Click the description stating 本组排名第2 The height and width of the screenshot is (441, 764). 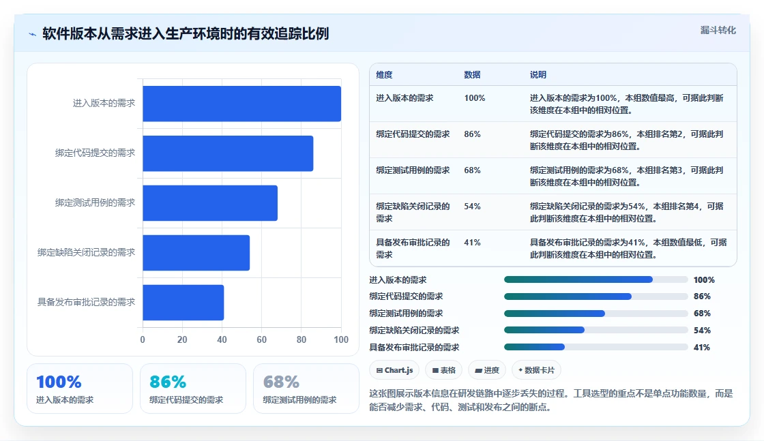(x=627, y=140)
